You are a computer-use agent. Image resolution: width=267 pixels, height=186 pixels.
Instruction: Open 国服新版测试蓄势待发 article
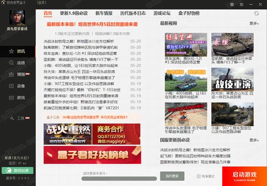(195, 162)
